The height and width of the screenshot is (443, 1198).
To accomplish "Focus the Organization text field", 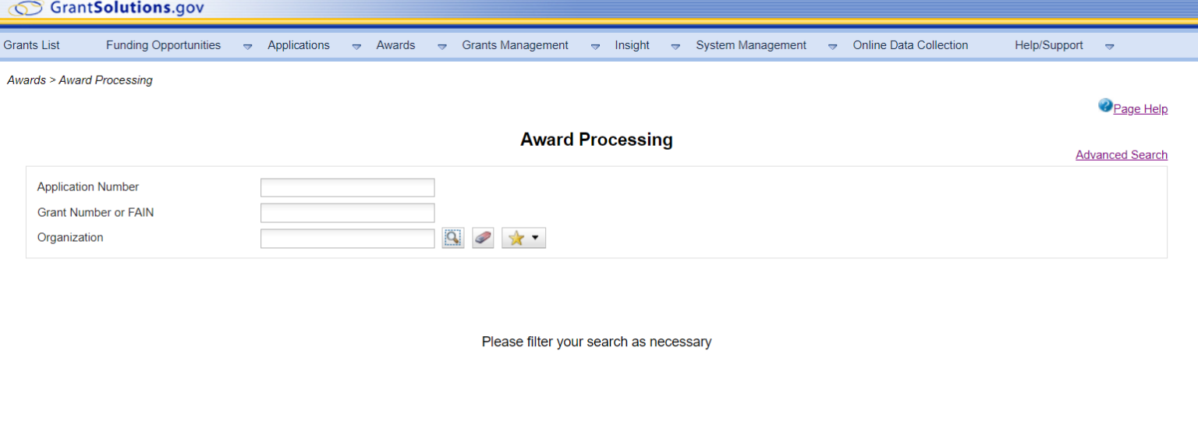I will (347, 238).
